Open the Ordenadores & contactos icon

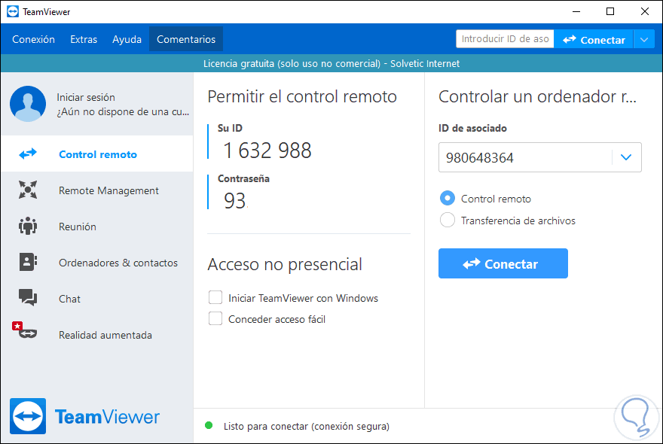pos(28,262)
